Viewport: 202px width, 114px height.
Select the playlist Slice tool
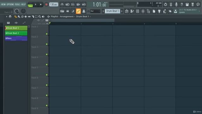pos(33,16)
